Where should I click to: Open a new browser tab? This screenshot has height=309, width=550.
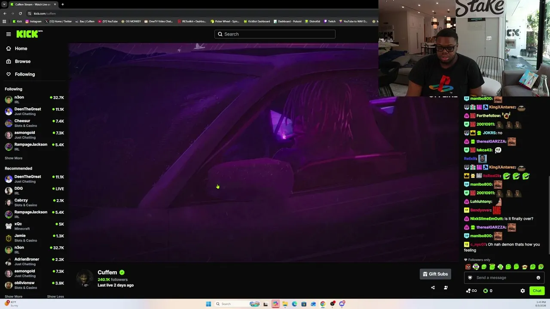[62, 4]
